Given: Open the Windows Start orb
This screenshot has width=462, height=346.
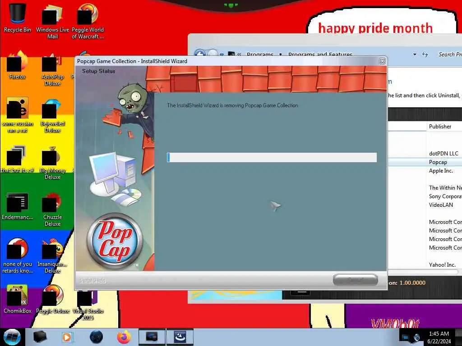Looking at the screenshot, I should coord(12,337).
